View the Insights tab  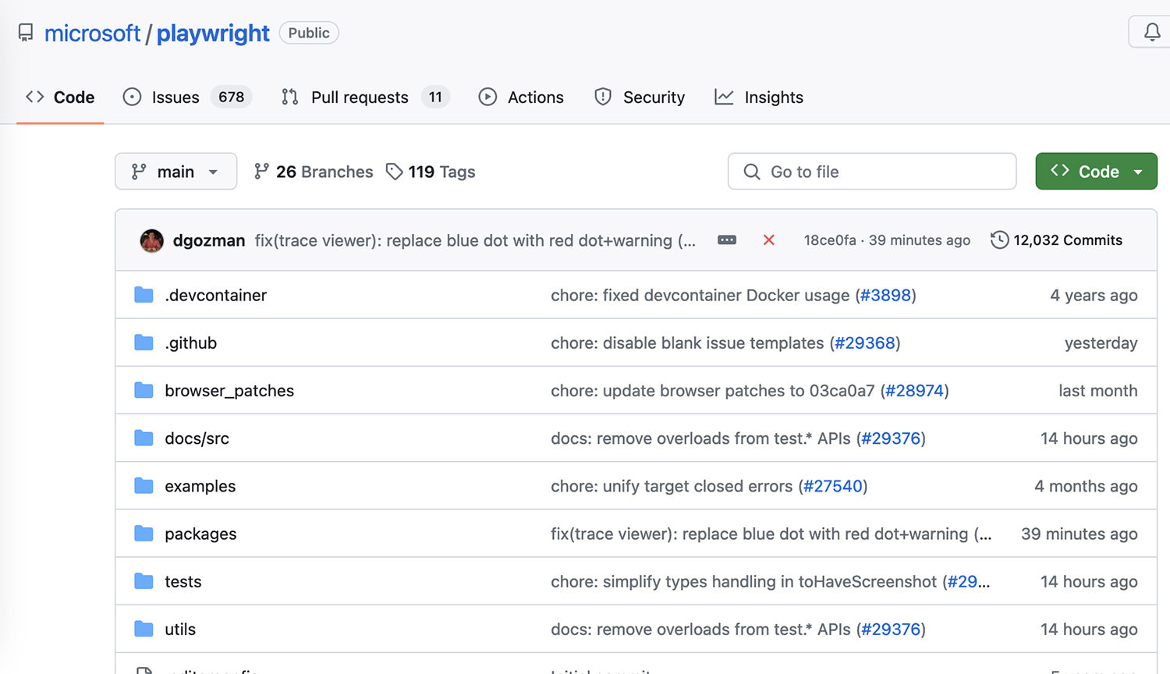759,98
